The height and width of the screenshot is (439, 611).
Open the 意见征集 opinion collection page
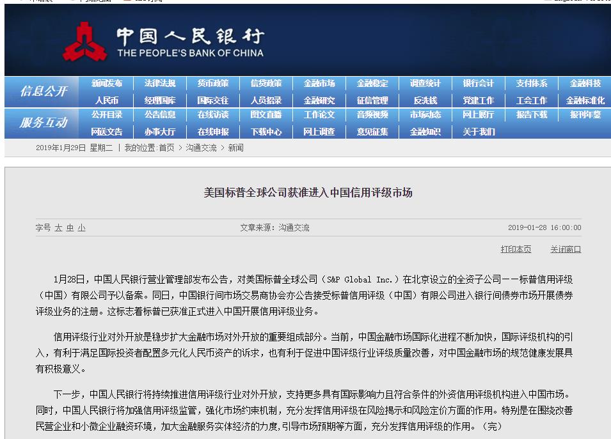coord(372,130)
